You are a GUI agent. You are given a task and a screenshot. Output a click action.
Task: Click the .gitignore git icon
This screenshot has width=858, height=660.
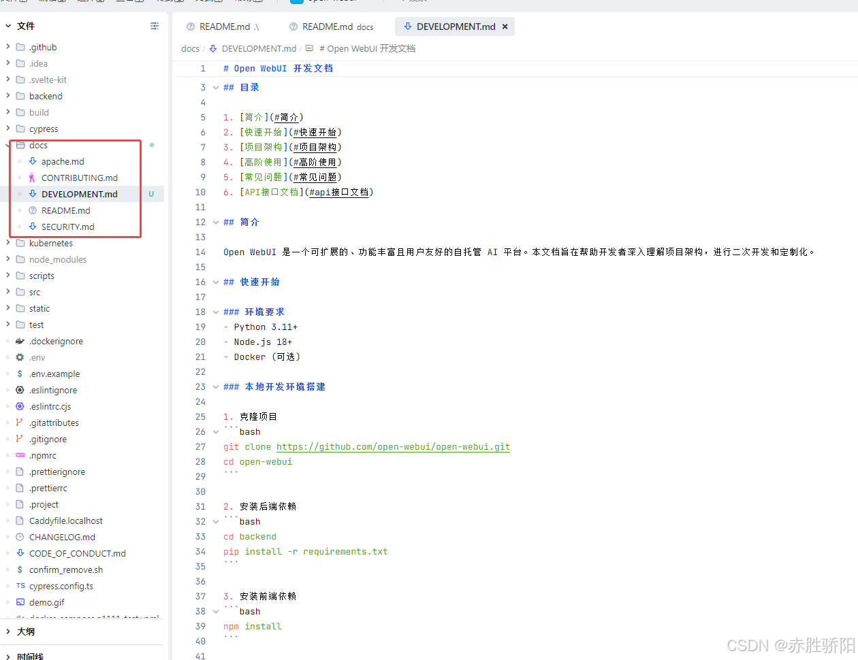[20, 439]
